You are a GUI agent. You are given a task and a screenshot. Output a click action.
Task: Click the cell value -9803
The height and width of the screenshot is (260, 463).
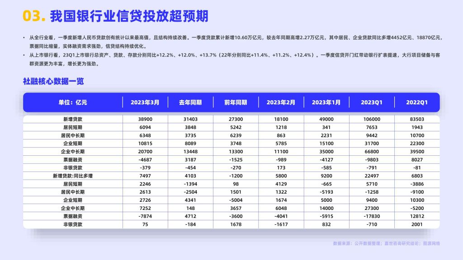click(372, 159)
